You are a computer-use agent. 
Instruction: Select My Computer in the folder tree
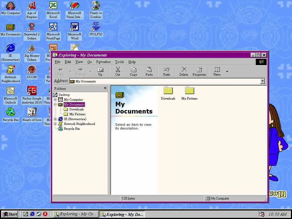click(x=73, y=100)
